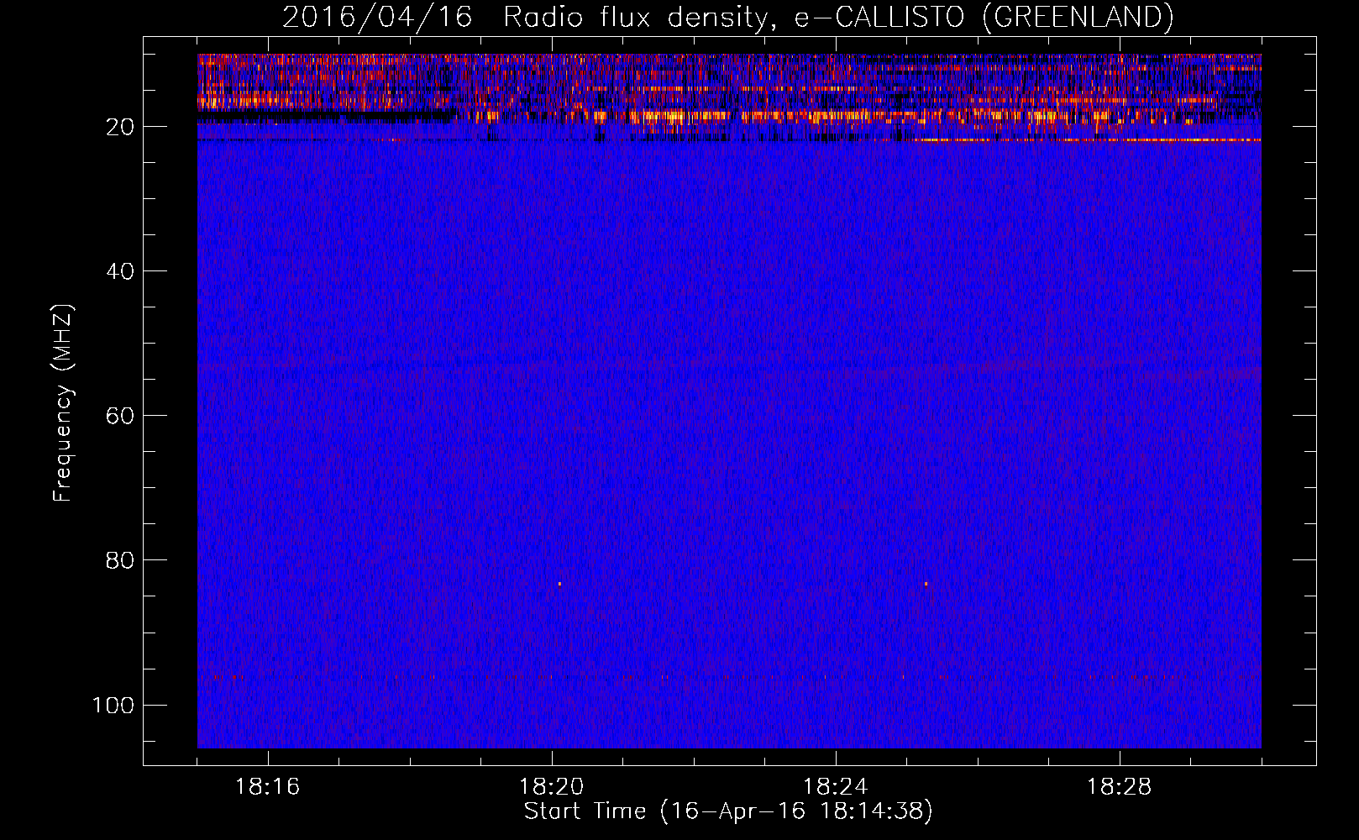The height and width of the screenshot is (840, 1359).
Task: Click the 18:20 time tick label
Action: tap(551, 787)
